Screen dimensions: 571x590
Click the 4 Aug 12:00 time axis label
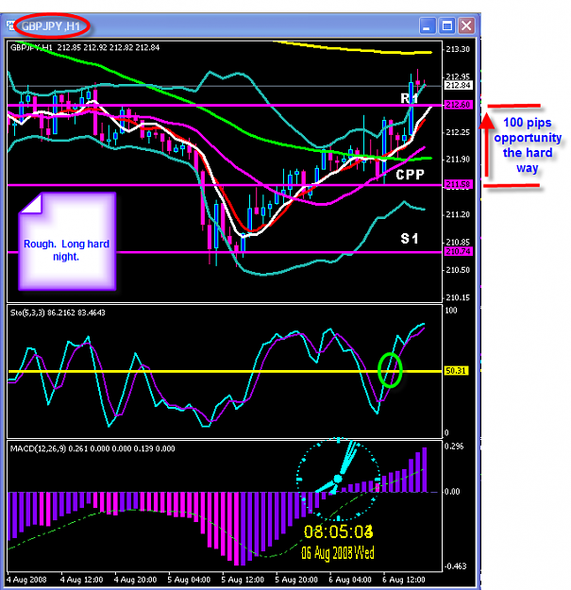tap(81, 580)
